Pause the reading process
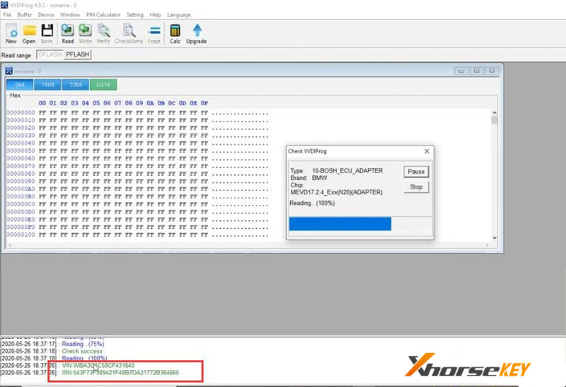This screenshot has height=387, width=566. pos(416,172)
